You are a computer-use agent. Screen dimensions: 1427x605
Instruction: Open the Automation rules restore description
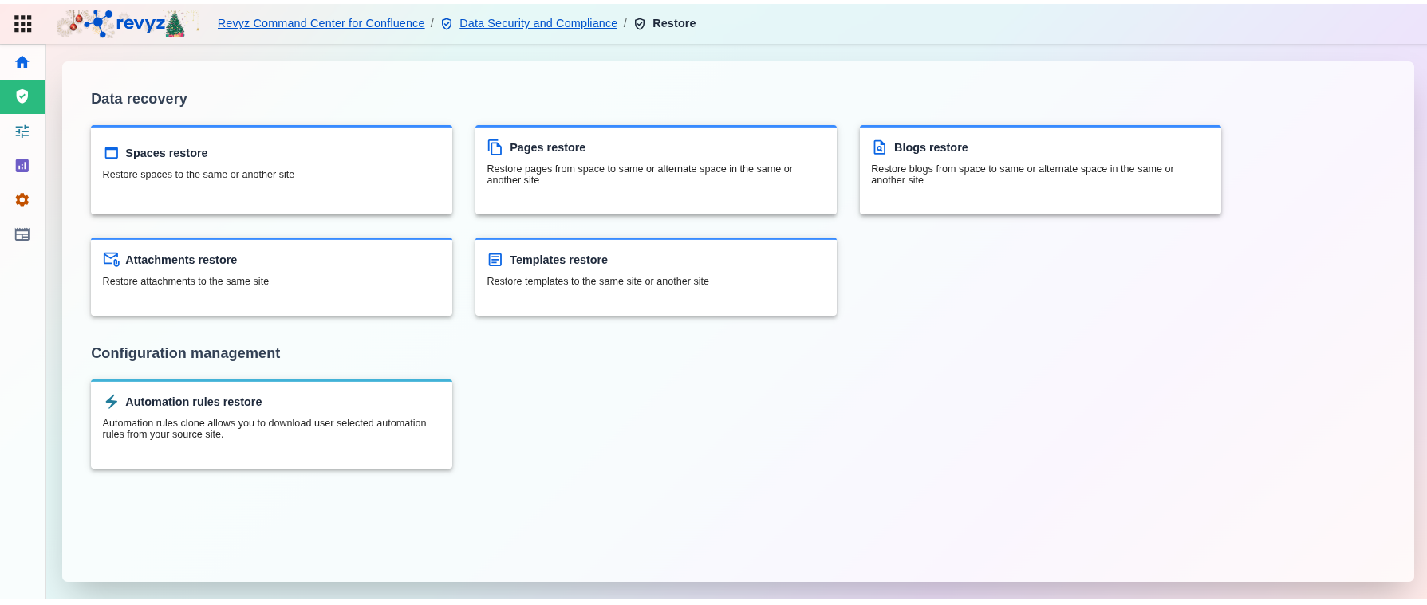(x=264, y=429)
